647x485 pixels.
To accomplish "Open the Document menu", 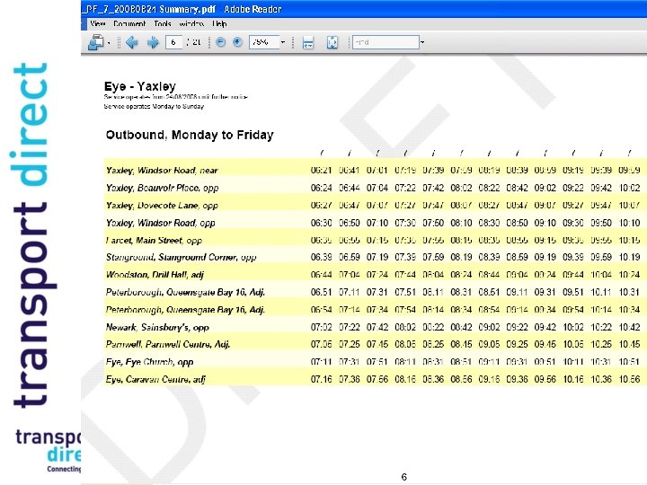I will 129,23.
